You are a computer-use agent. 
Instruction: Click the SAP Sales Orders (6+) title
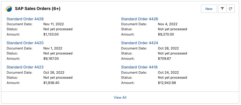38,9
